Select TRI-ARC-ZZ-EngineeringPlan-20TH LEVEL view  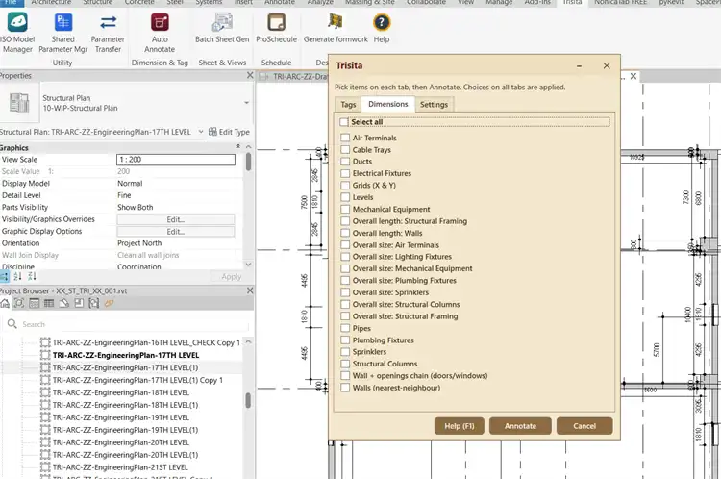[121, 442]
